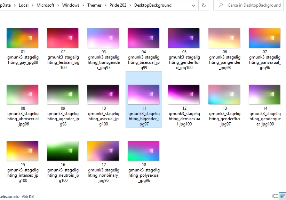Click DesktopBackground breadcrumb segment
Viewport: 286px width, 200px height.
pos(153,5)
